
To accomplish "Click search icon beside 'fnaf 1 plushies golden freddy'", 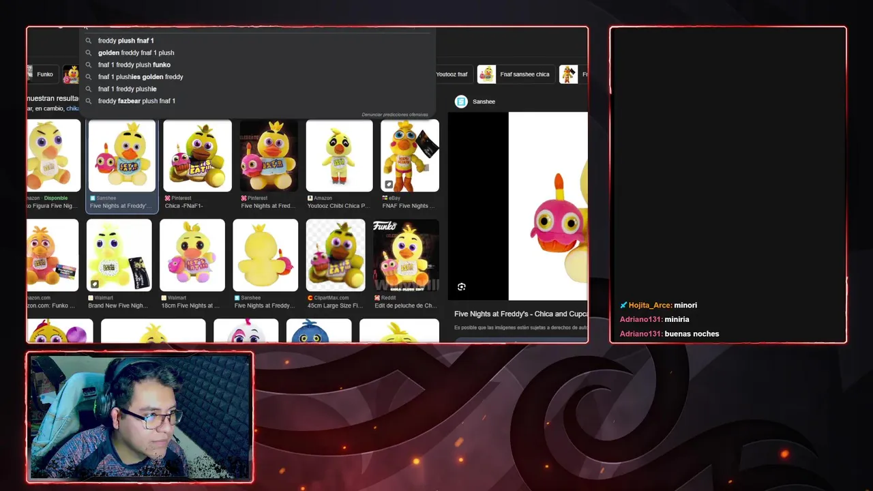I will (88, 77).
